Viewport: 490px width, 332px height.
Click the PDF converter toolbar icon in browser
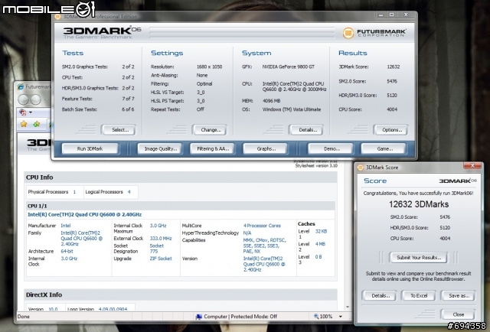[x=22, y=112]
